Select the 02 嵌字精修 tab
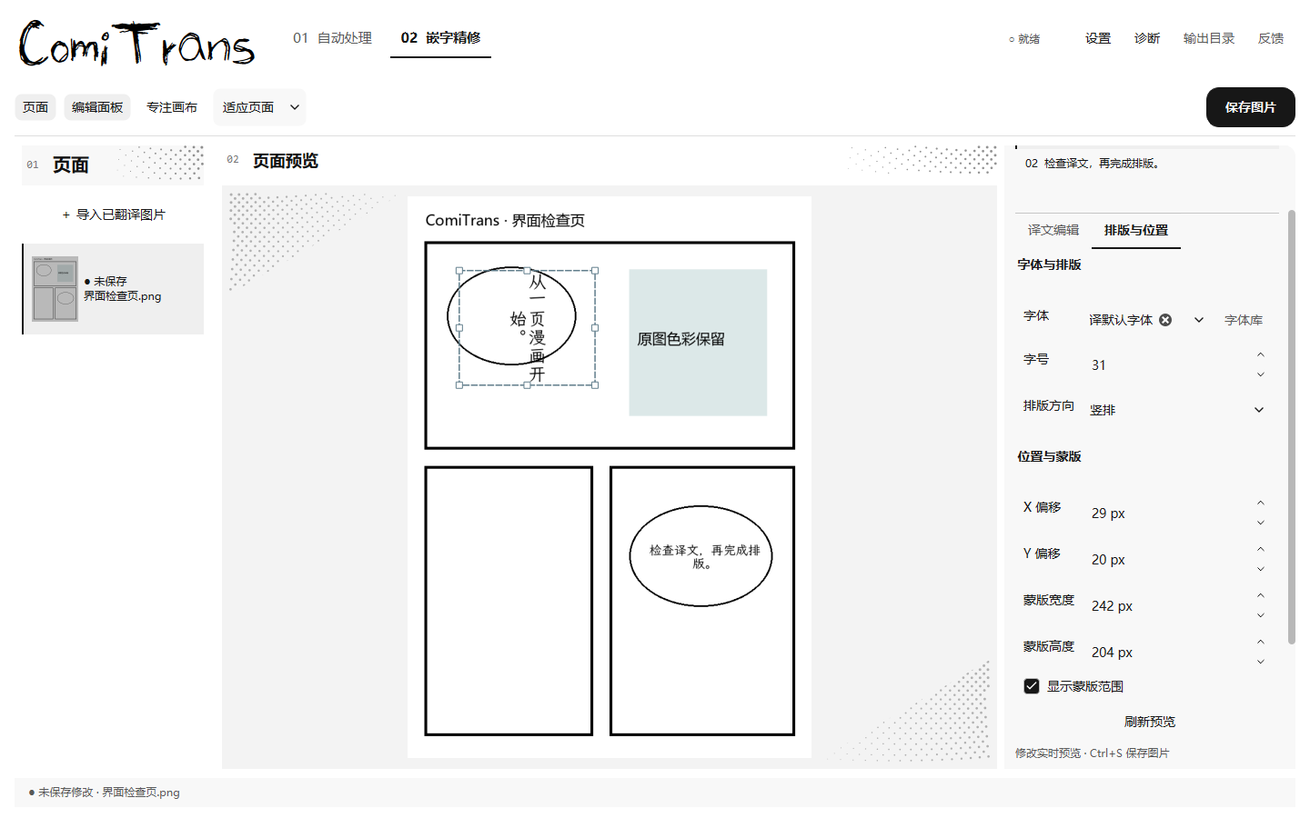The image size is (1310, 818). click(440, 38)
